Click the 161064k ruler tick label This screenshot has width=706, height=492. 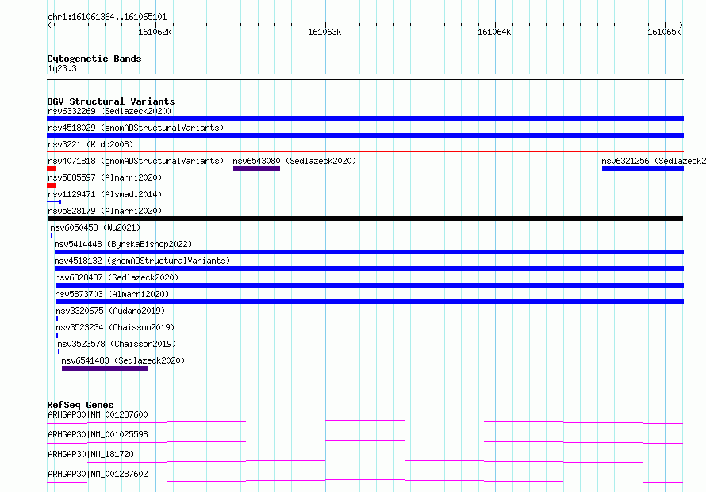point(494,32)
